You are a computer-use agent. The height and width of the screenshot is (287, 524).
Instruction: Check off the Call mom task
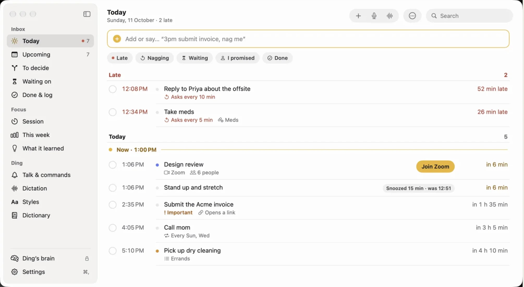click(x=113, y=228)
